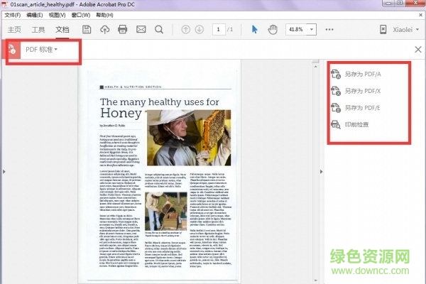Close the PDF standards toolbar

417,49
